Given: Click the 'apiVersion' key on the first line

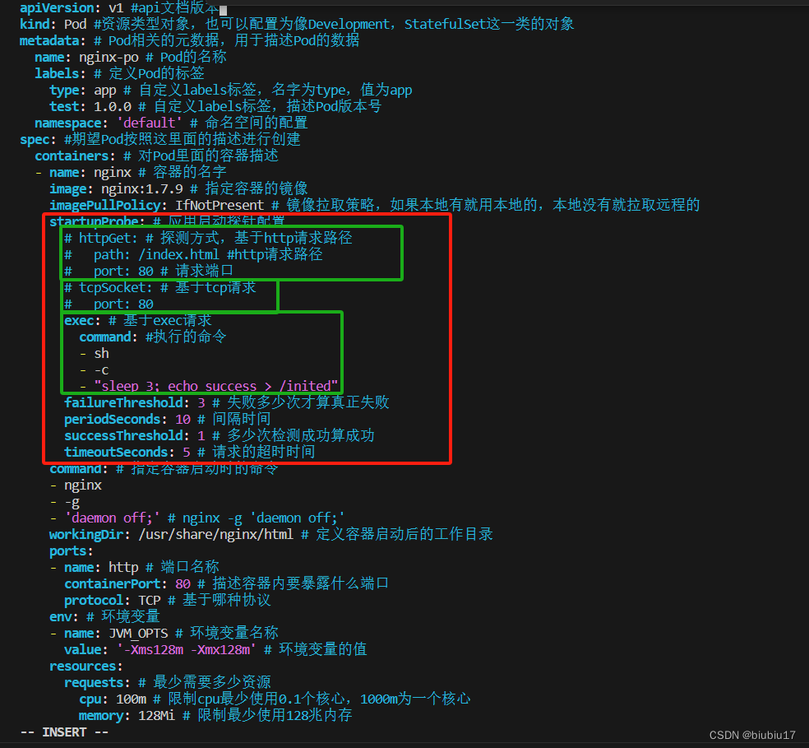Looking at the screenshot, I should [x=56, y=7].
